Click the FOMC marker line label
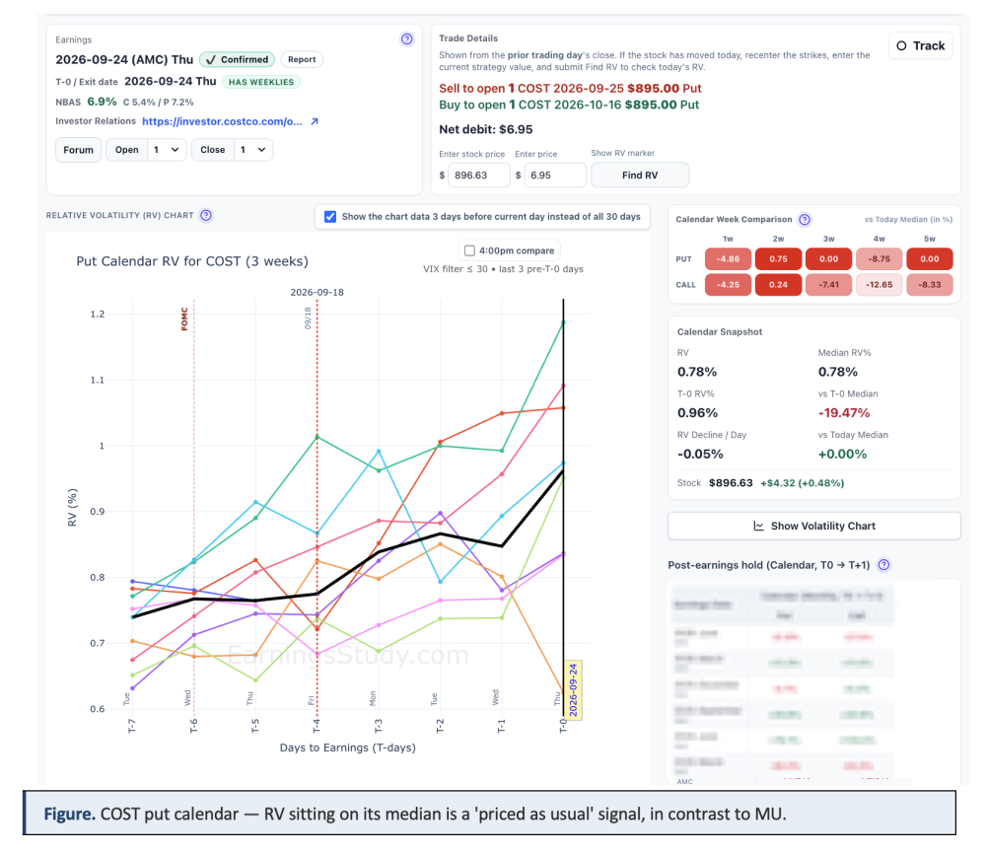This screenshot has height=853, width=986. pos(184,319)
